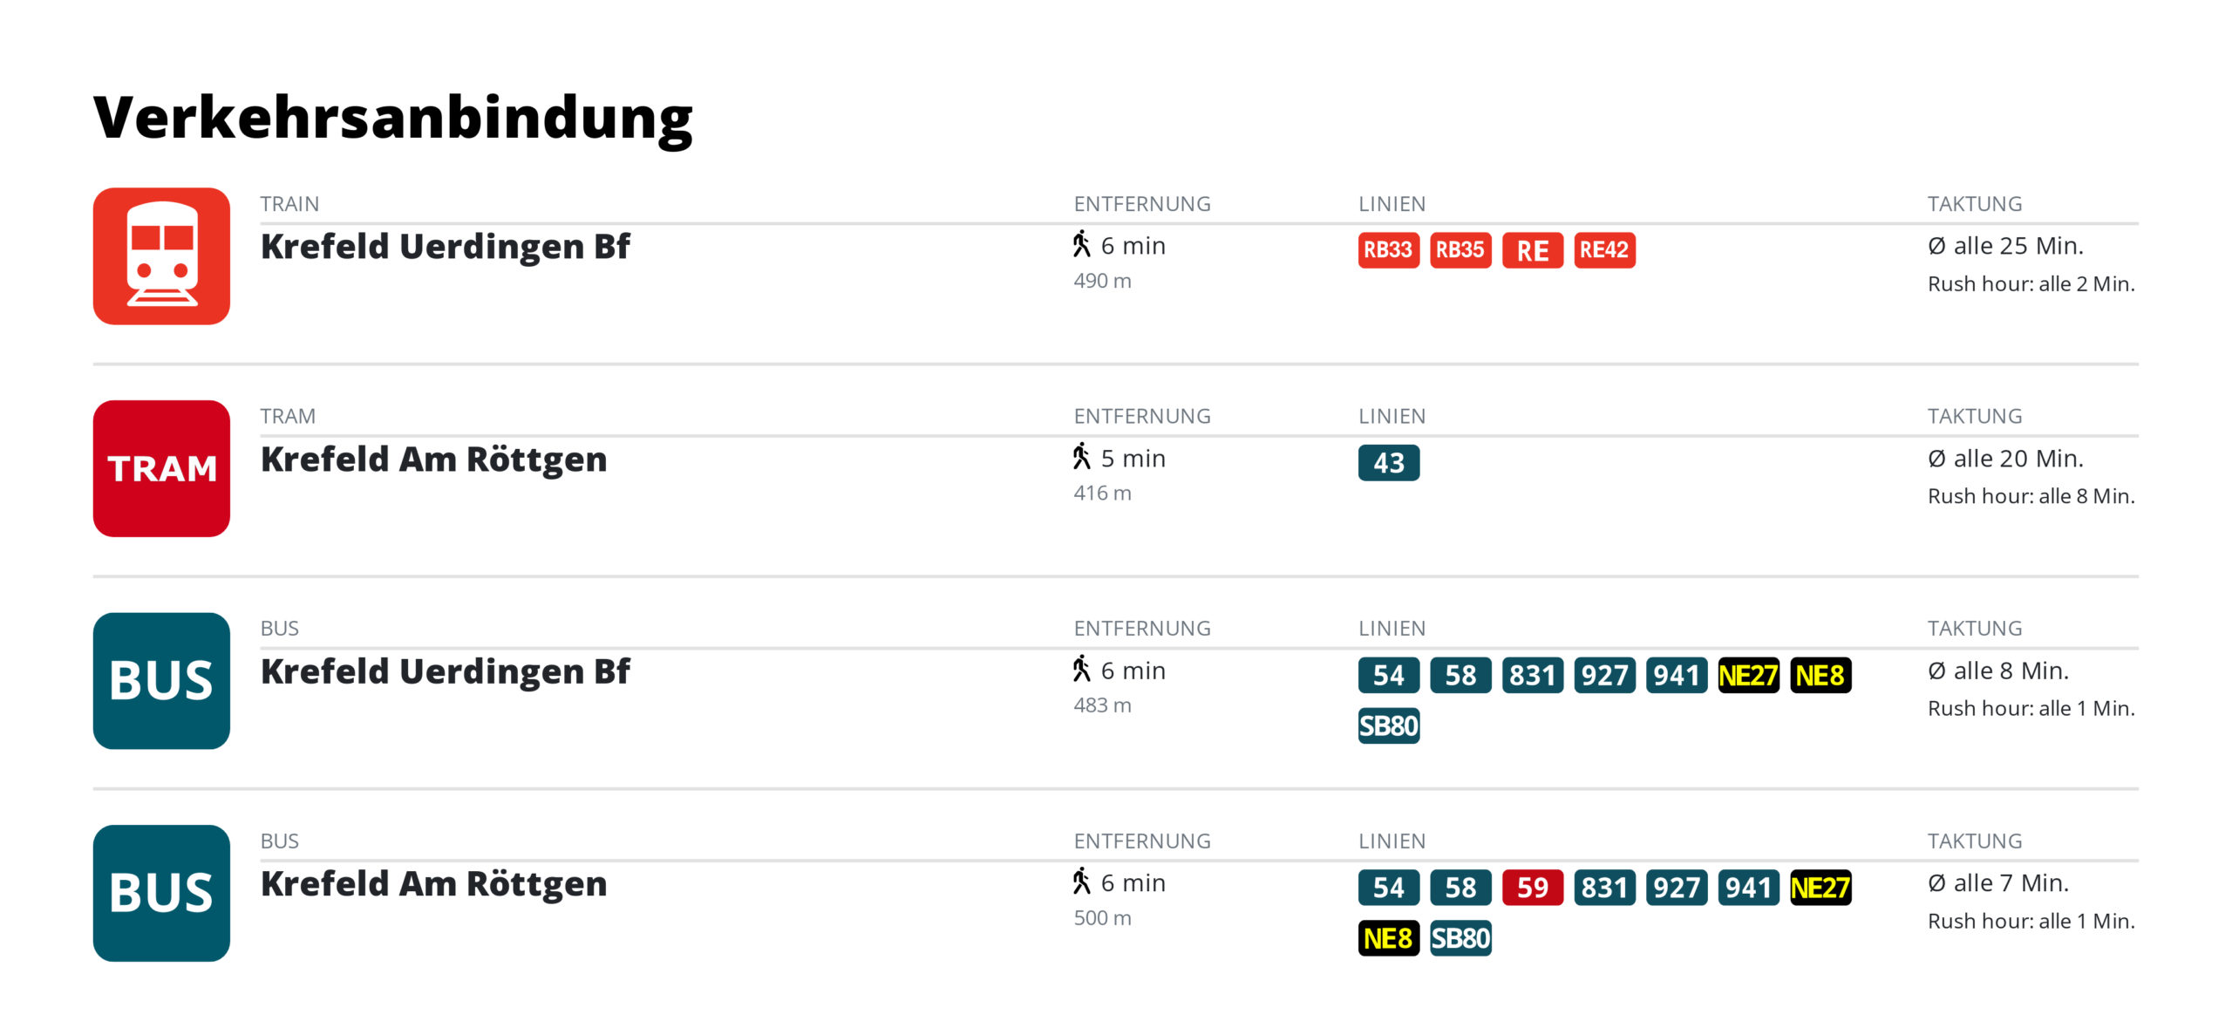2232x1035 pixels.
Task: Click the walking icon next to 5 min
Action: (x=1082, y=457)
